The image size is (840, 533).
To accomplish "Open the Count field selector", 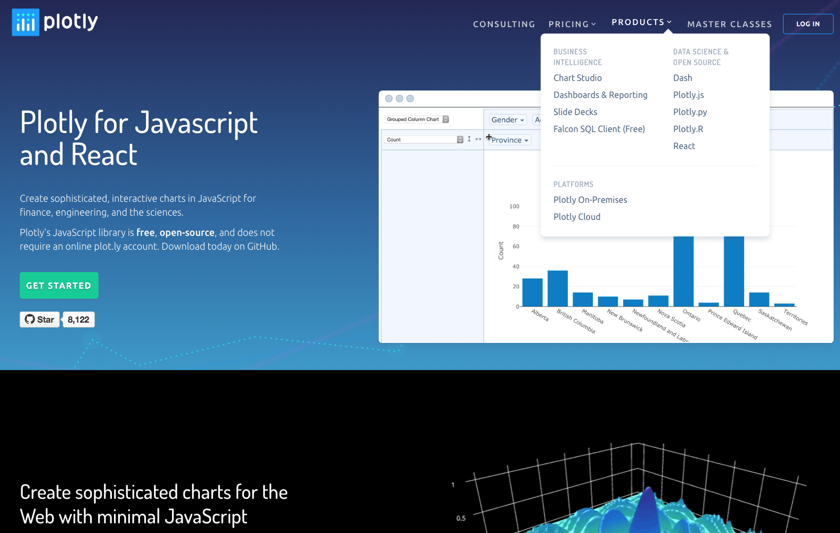I will 424,140.
